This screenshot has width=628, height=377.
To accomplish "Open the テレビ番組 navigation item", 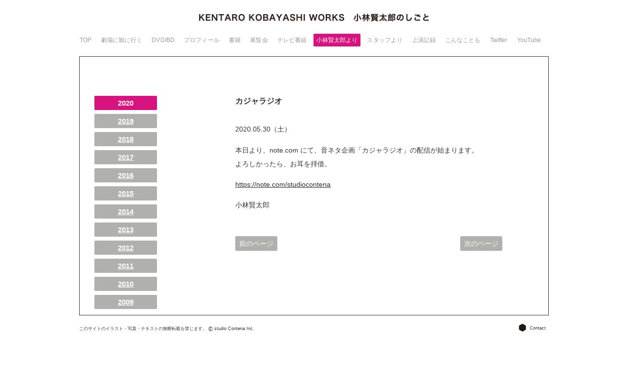I will coord(292,40).
